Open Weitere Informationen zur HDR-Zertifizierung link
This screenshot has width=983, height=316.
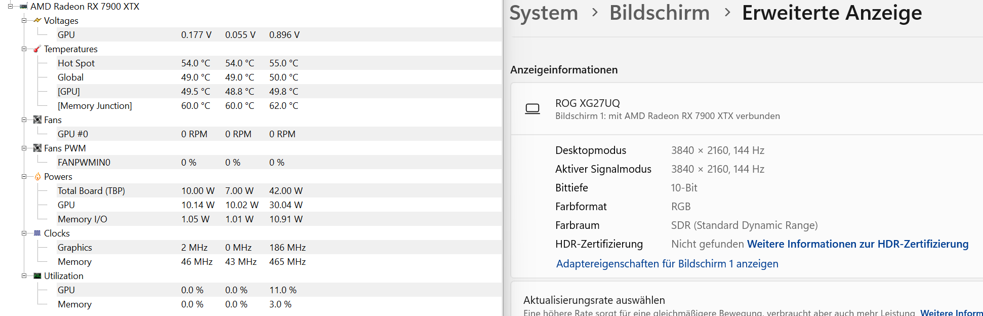[x=857, y=244]
